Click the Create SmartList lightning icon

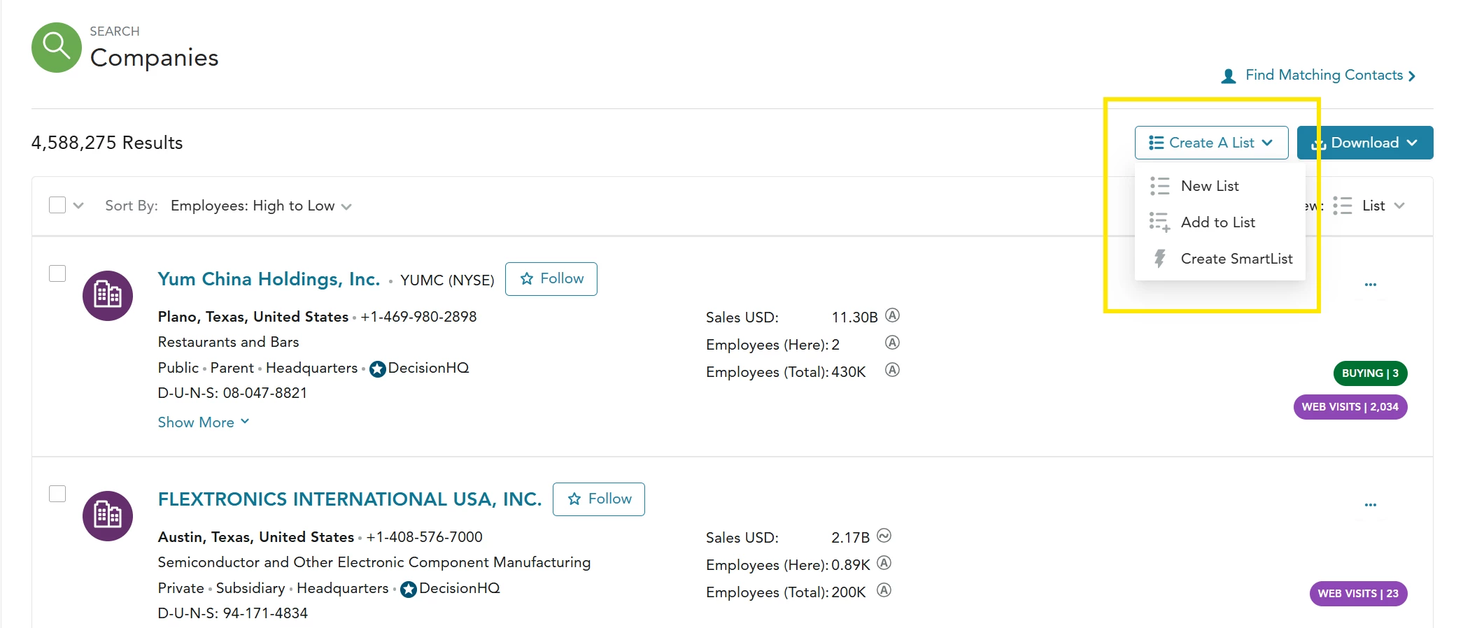pos(1159,258)
